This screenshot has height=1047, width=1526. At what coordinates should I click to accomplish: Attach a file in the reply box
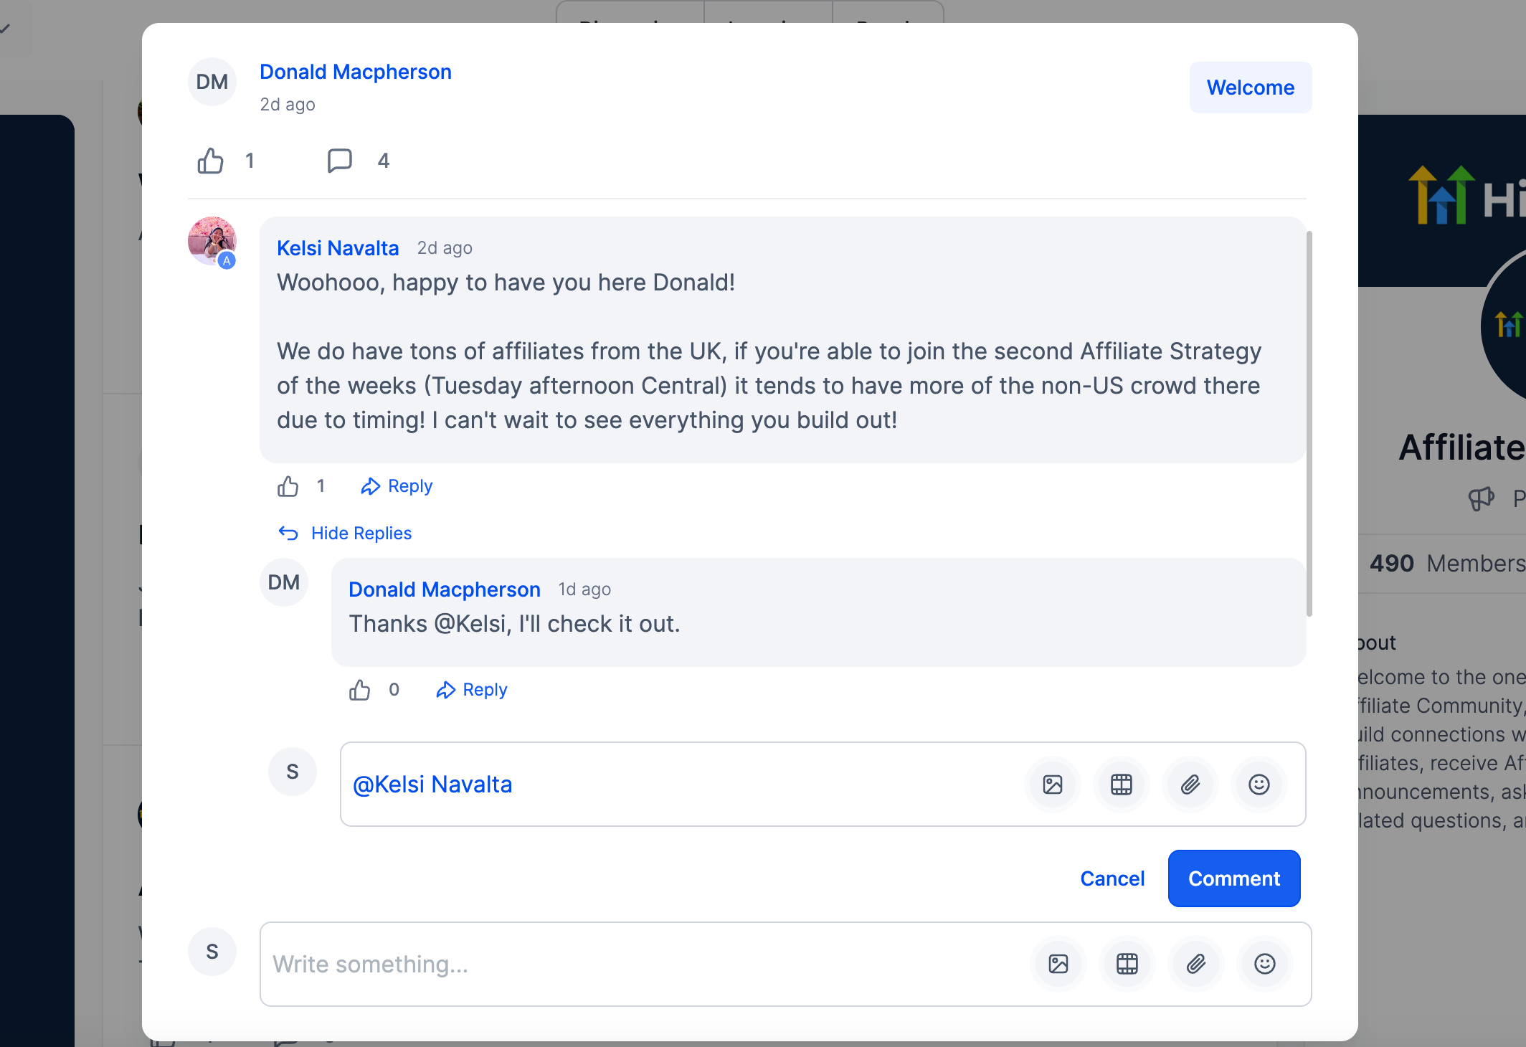(x=1190, y=785)
